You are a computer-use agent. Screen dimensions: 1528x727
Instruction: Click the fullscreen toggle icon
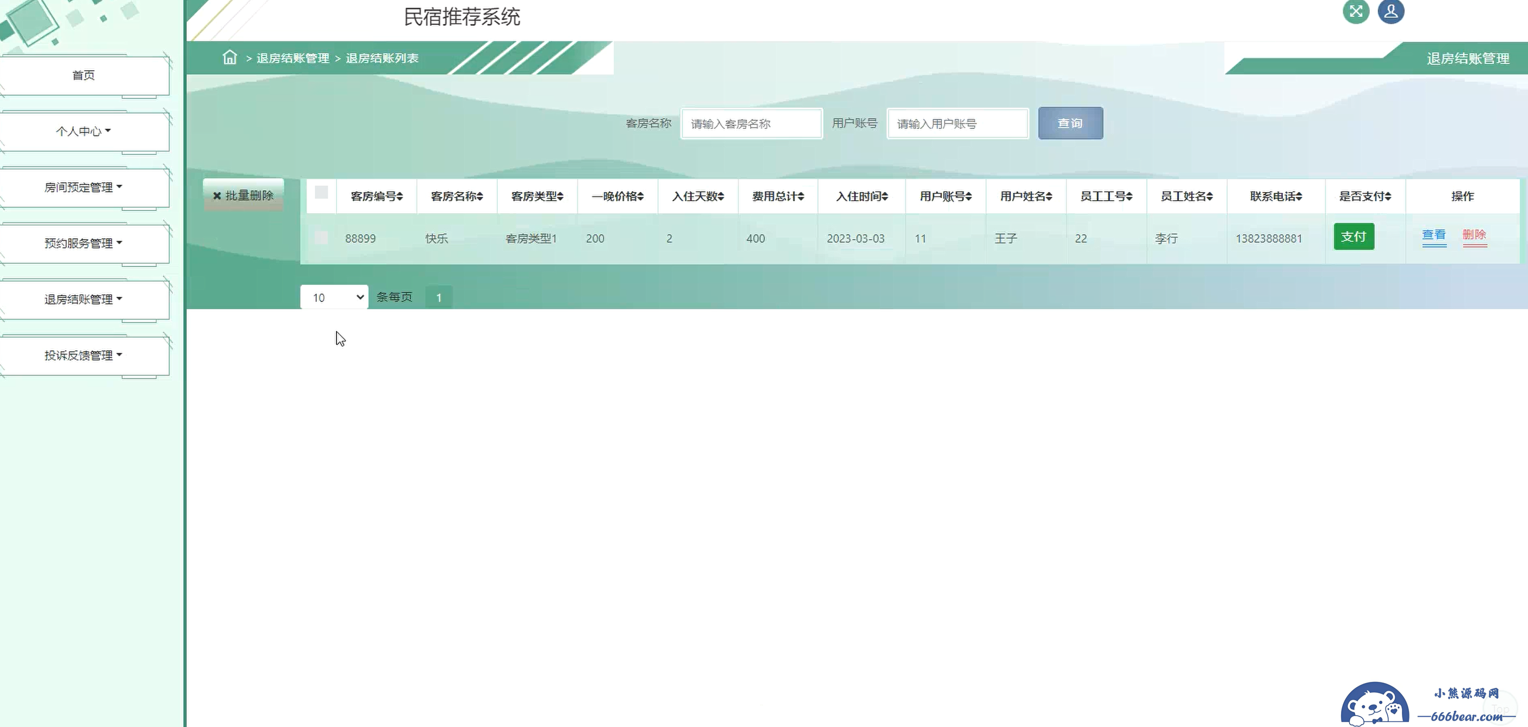click(x=1355, y=11)
